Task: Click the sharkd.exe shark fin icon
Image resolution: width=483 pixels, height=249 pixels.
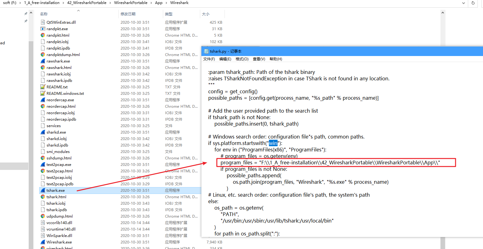Action: click(43, 132)
